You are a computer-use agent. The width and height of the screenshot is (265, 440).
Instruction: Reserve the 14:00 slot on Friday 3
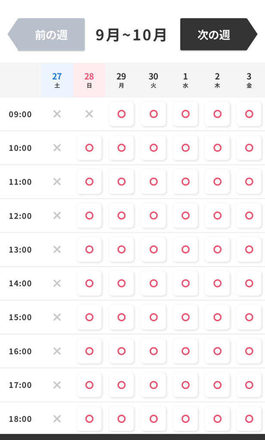[249, 283]
